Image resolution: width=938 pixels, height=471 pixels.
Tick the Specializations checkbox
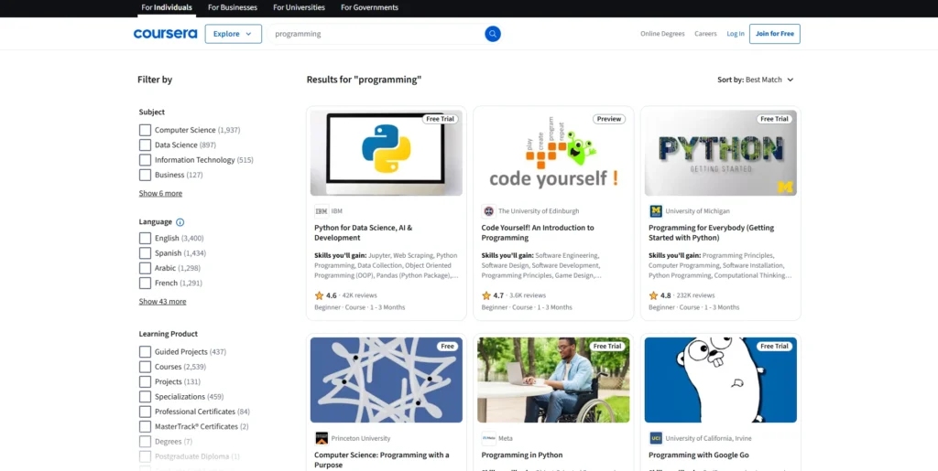(145, 396)
